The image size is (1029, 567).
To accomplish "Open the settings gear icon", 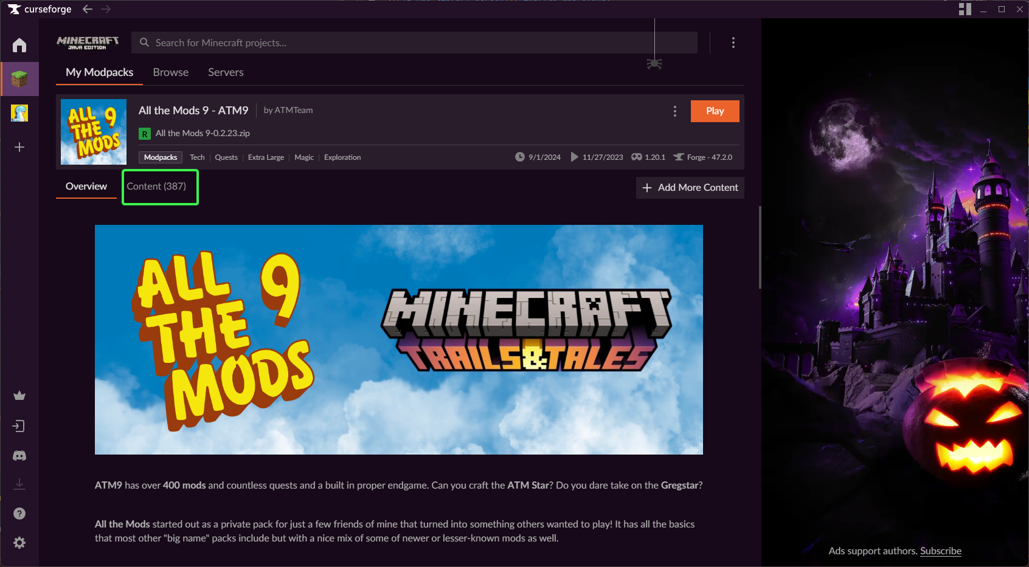I will 19,543.
